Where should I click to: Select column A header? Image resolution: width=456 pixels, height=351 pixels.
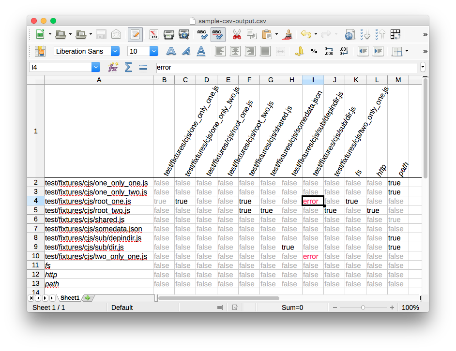point(99,80)
